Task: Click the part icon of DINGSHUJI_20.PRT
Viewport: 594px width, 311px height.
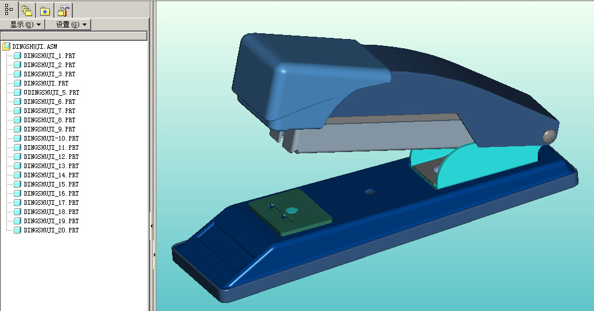Action: (x=17, y=230)
